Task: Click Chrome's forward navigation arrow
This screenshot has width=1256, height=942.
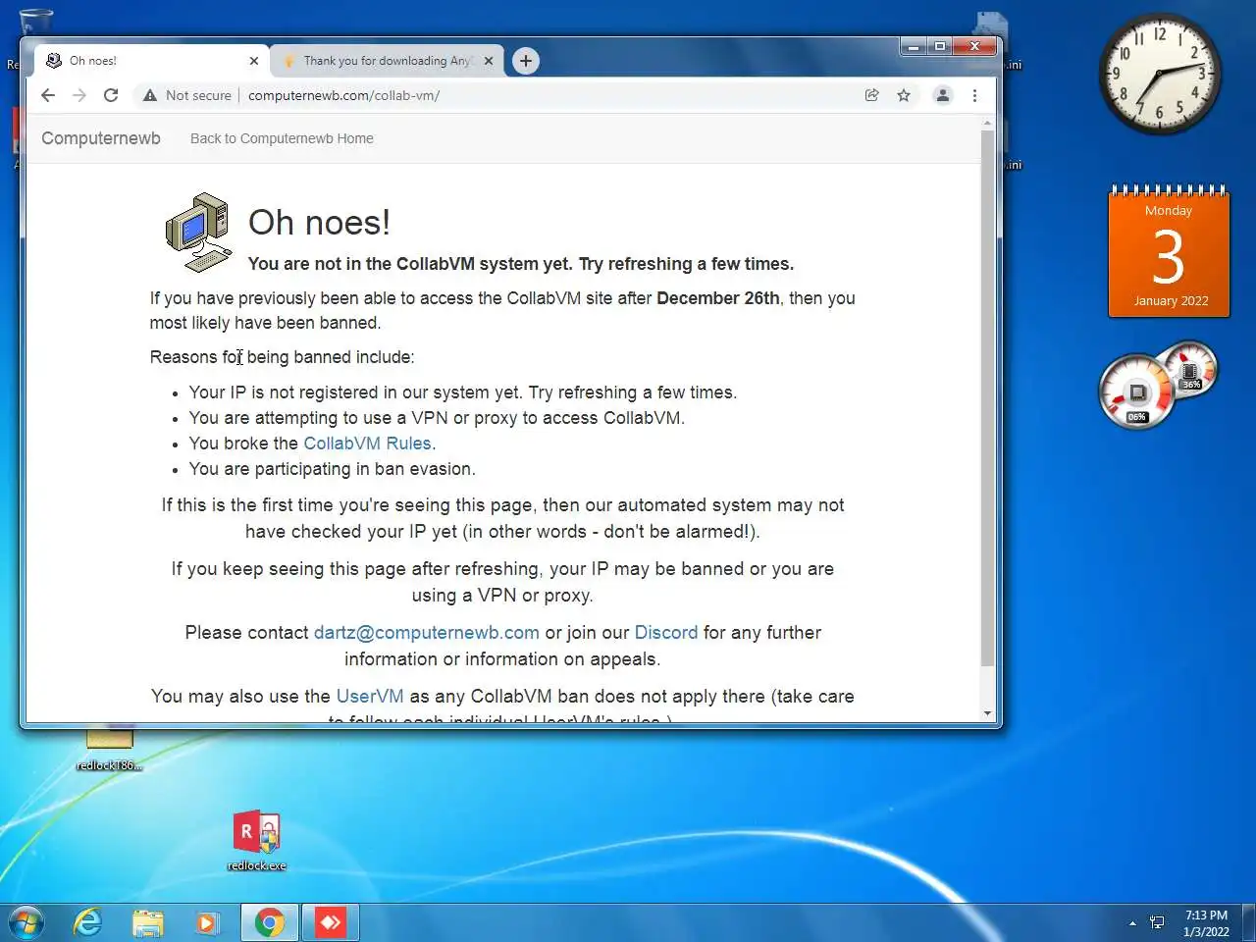Action: click(79, 95)
